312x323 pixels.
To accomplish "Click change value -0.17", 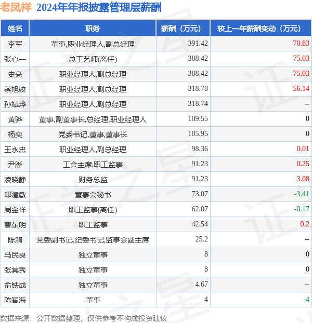I will (x=302, y=209).
